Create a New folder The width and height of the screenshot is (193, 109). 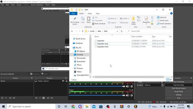[134, 21]
